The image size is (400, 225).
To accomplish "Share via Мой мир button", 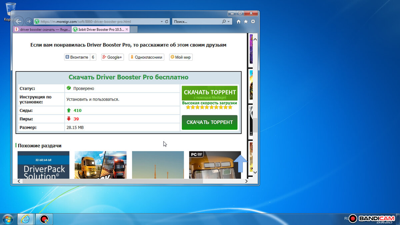I will click(x=181, y=57).
